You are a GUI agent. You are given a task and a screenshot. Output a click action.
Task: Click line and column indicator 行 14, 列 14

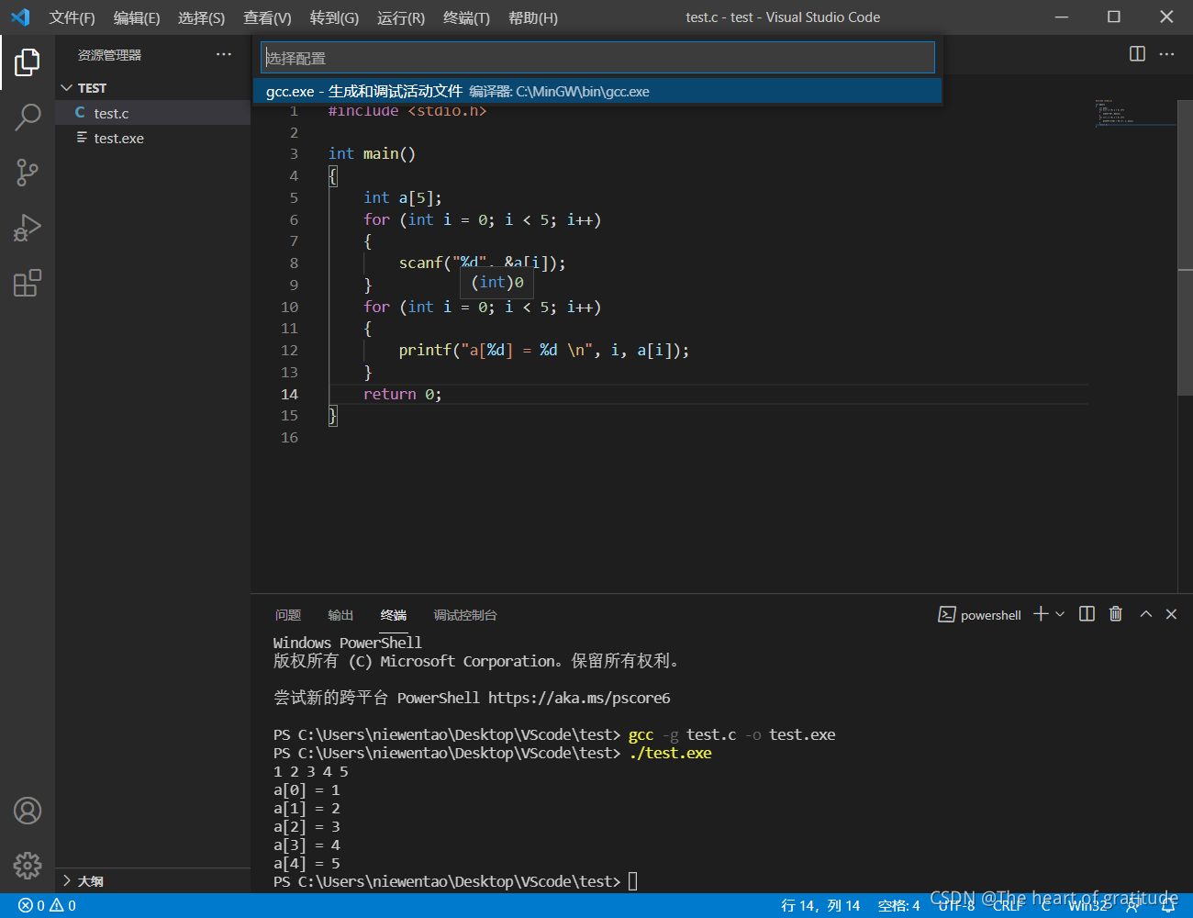click(820, 906)
